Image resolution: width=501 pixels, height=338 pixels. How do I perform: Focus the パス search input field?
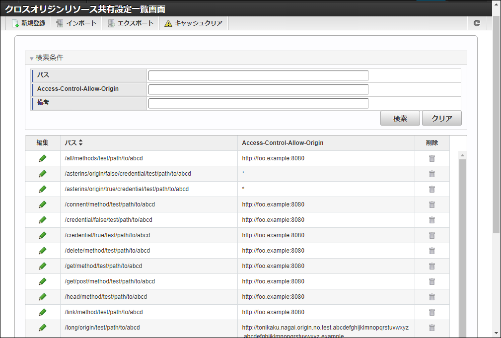(258, 75)
